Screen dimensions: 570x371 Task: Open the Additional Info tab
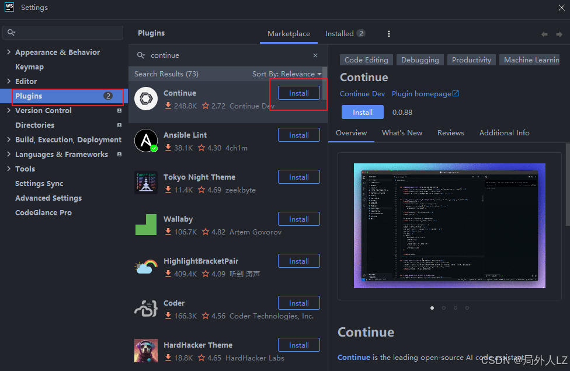504,133
